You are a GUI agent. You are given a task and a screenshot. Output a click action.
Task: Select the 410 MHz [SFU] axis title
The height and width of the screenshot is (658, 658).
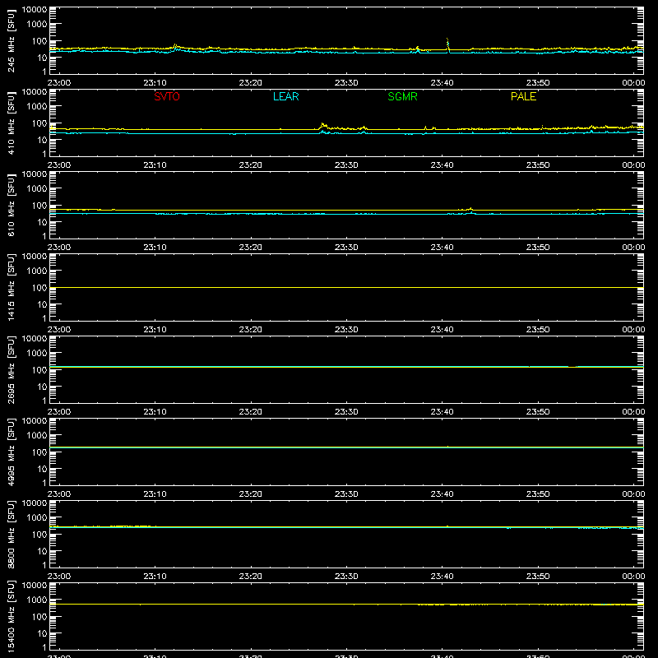(x=11, y=123)
